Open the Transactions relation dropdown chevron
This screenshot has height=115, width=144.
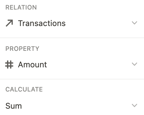(x=134, y=23)
